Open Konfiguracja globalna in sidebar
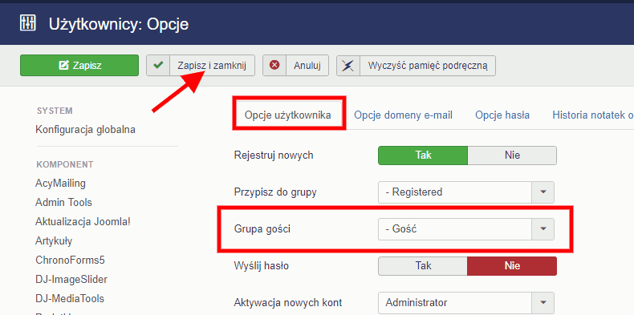The width and height of the screenshot is (634, 315). 85,130
